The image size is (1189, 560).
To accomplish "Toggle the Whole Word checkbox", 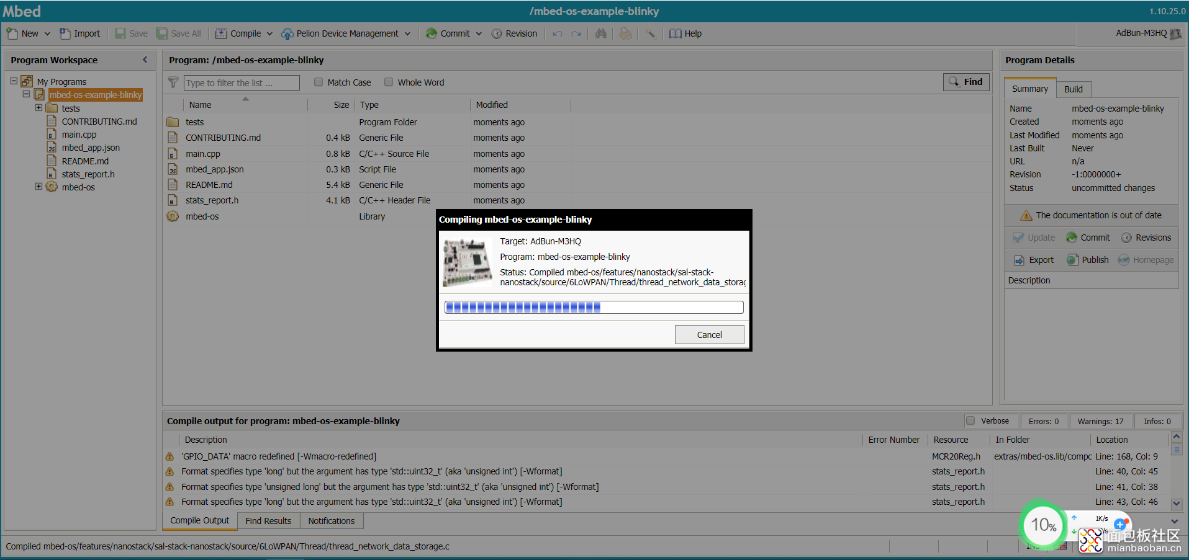I will [x=389, y=82].
